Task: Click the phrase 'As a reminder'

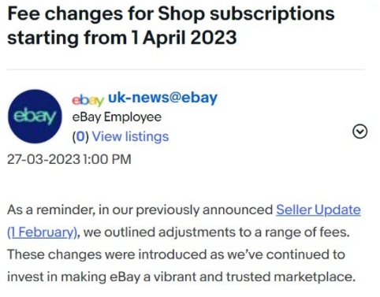Action: (51, 210)
